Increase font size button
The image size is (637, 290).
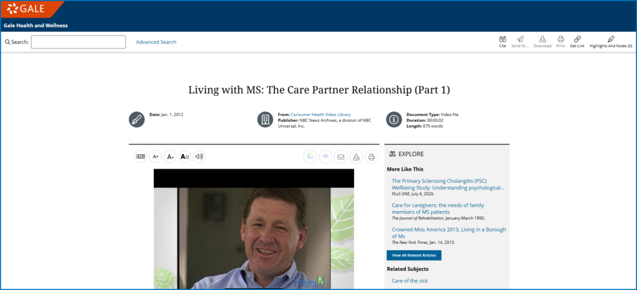170,157
